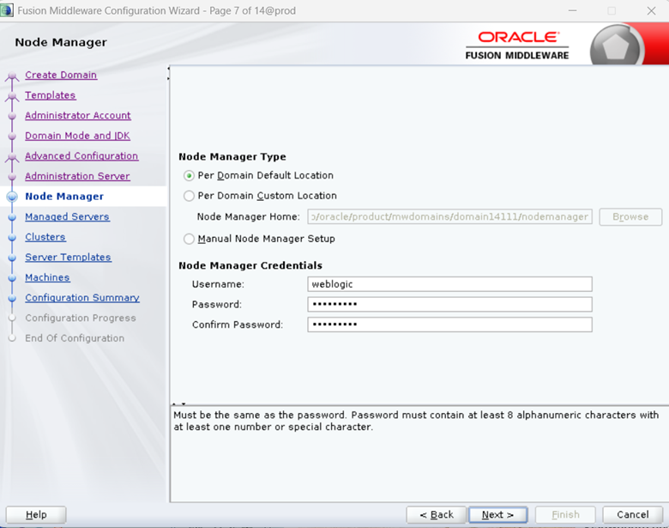The width and height of the screenshot is (669, 528).
Task: Click the Domain Mode and JDK bullet icon
Action: tap(12, 136)
